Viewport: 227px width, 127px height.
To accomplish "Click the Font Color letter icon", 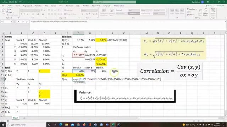I will (43, 14).
